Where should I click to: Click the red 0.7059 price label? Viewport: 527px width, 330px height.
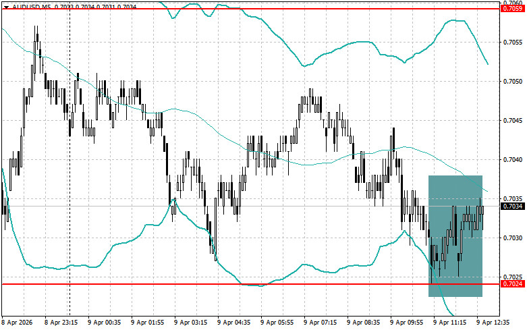tap(513, 9)
